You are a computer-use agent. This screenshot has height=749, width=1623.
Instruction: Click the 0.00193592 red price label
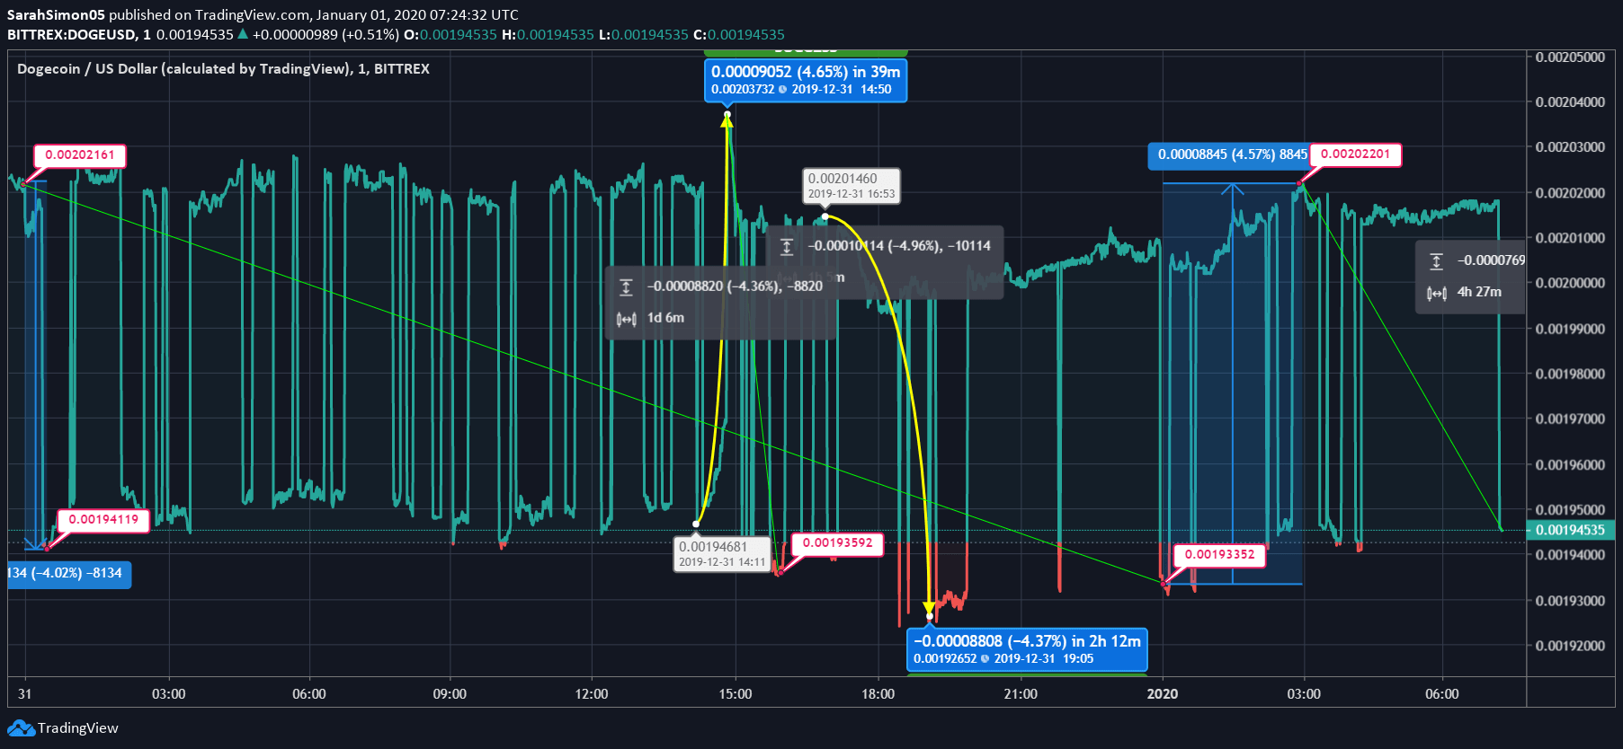click(x=837, y=543)
